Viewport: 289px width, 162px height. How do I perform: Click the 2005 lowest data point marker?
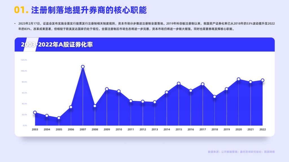pyautogui.click(x=59, y=118)
